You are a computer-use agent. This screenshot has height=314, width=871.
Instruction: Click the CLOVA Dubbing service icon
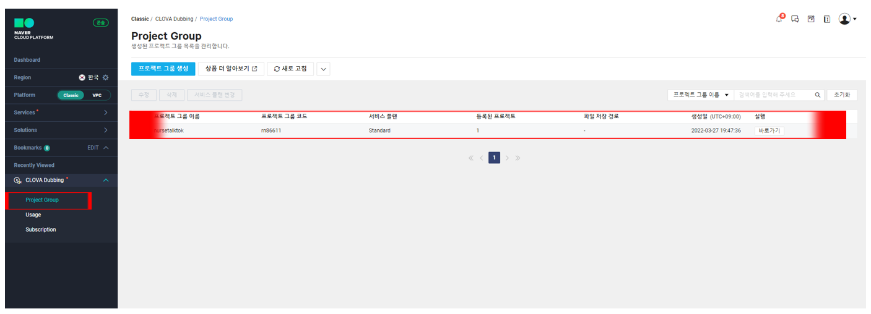(x=17, y=180)
